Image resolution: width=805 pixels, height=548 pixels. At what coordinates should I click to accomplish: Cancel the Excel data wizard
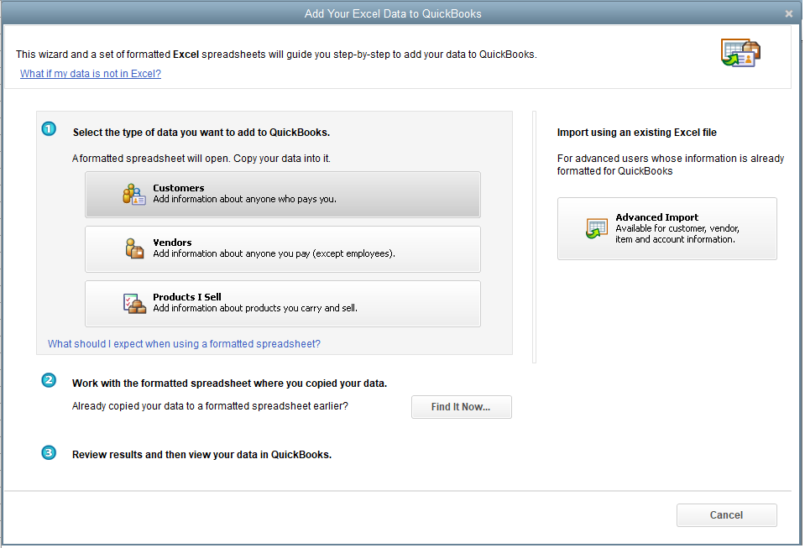pos(726,515)
